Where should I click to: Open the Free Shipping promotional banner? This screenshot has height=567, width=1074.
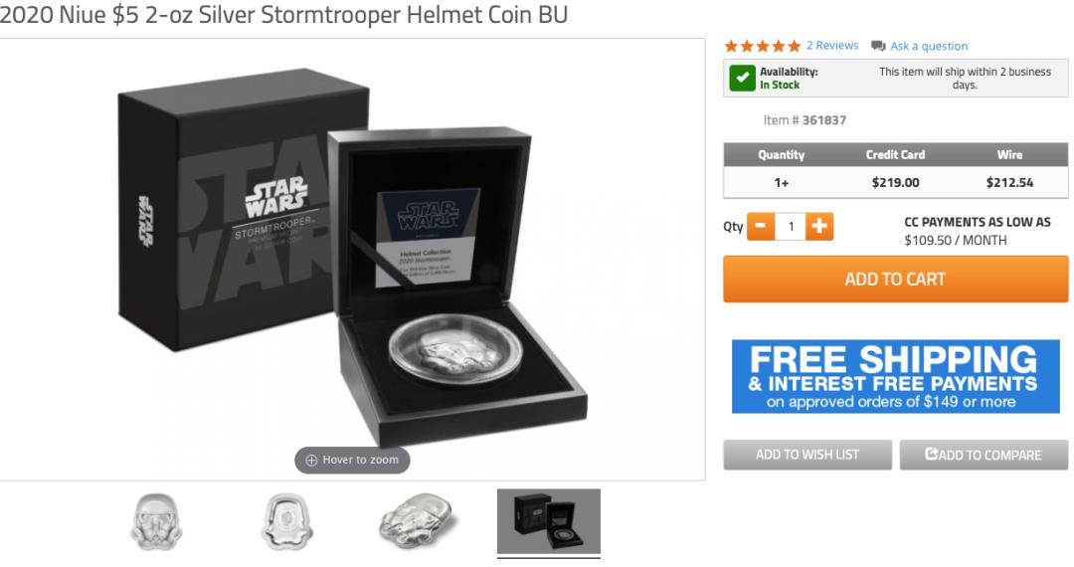pos(895,377)
